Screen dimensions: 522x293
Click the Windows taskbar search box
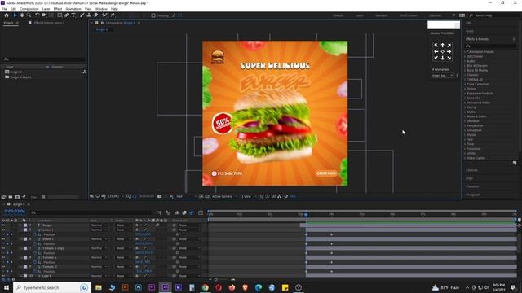click(51, 287)
